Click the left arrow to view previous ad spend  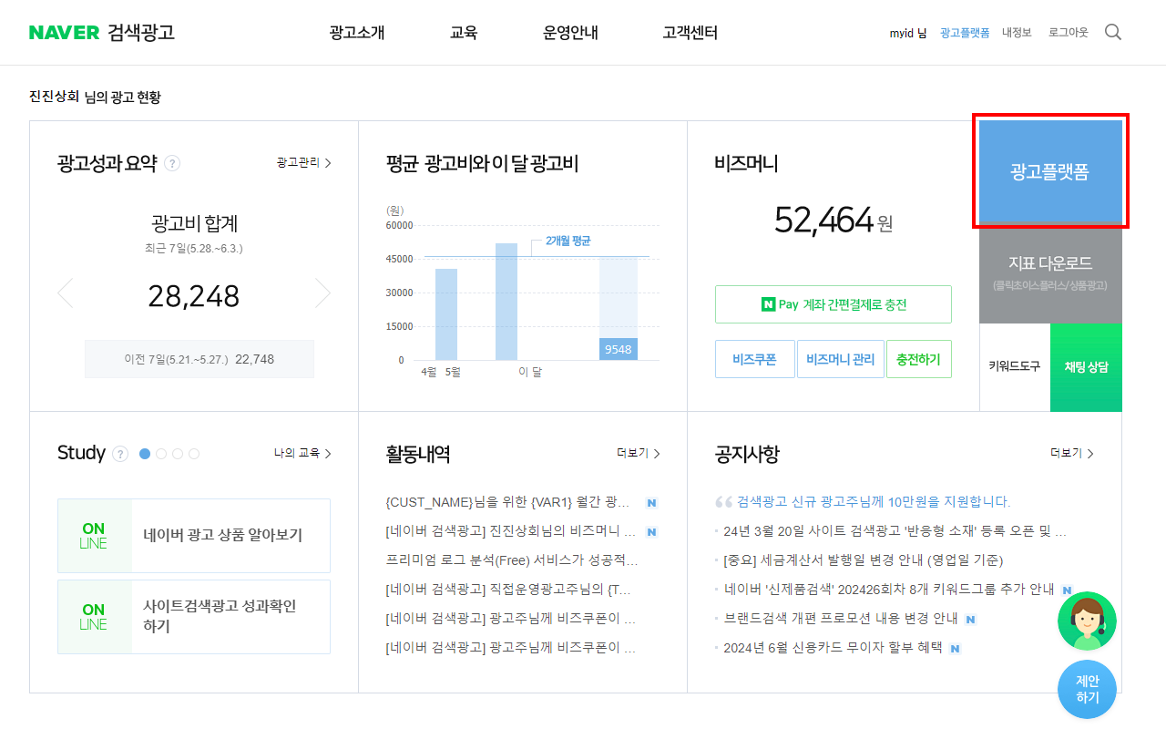(65, 293)
